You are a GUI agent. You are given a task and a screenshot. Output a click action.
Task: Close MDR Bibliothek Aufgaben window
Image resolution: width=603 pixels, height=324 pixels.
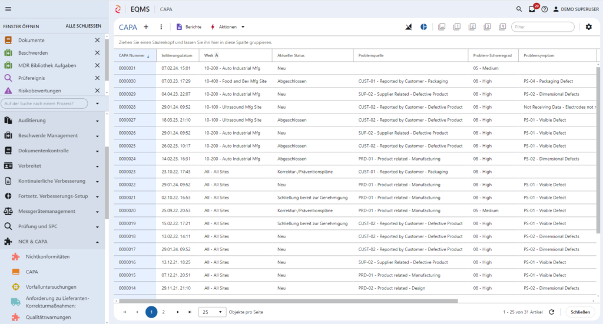click(x=97, y=65)
